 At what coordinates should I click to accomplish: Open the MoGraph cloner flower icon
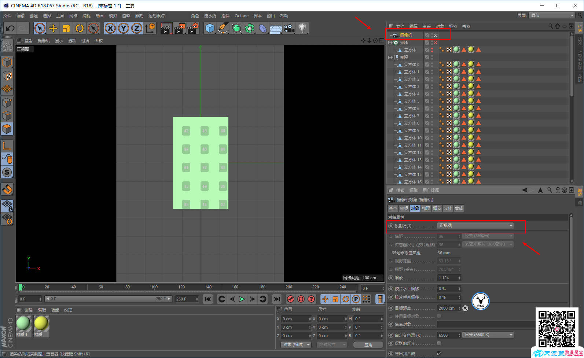[250, 28]
